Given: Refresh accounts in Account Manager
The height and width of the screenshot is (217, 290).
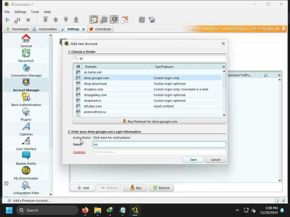Looking at the screenshot, I should click(x=161, y=188).
